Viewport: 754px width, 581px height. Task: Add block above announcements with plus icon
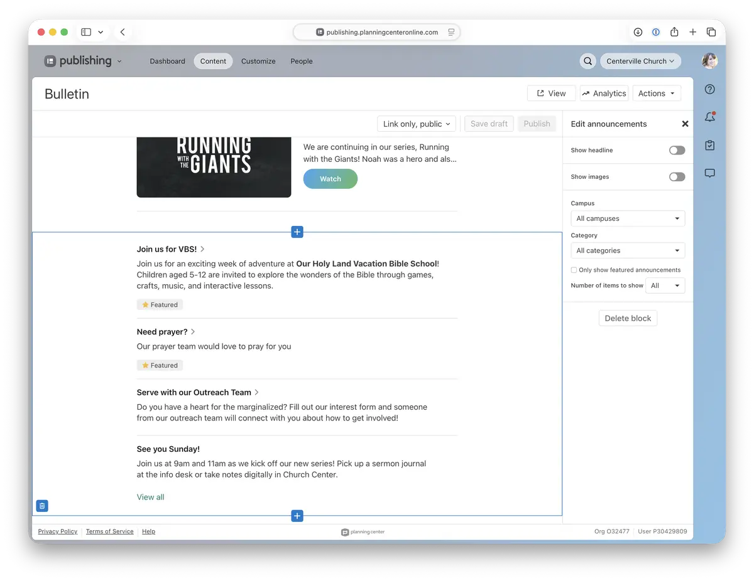point(297,232)
